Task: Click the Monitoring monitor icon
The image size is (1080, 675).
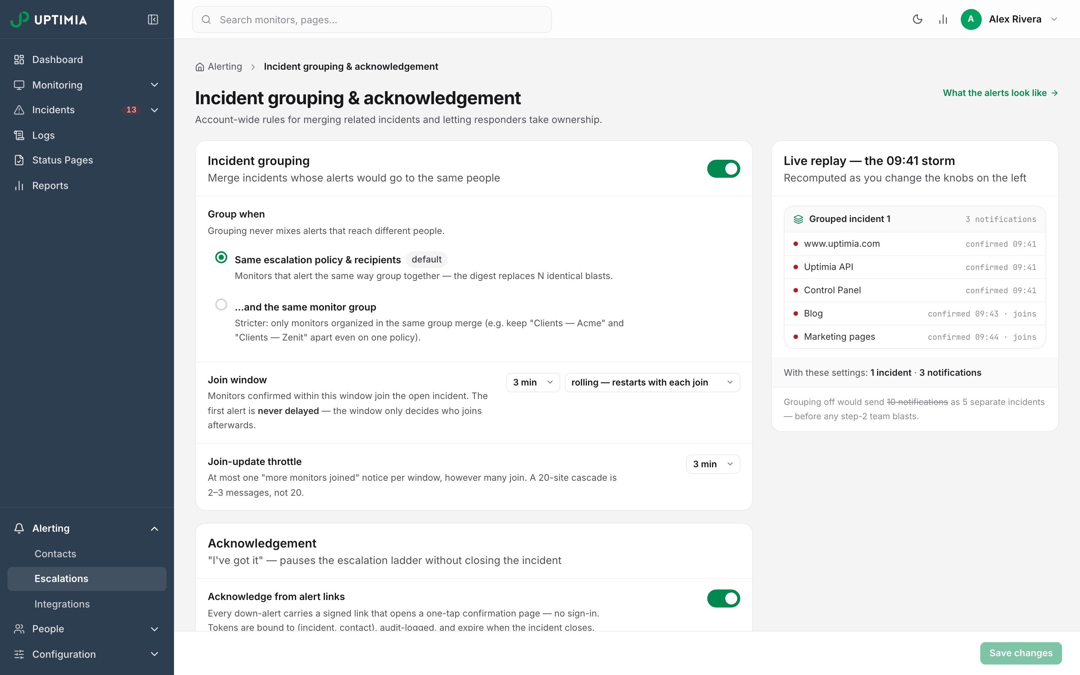Action: [19, 85]
